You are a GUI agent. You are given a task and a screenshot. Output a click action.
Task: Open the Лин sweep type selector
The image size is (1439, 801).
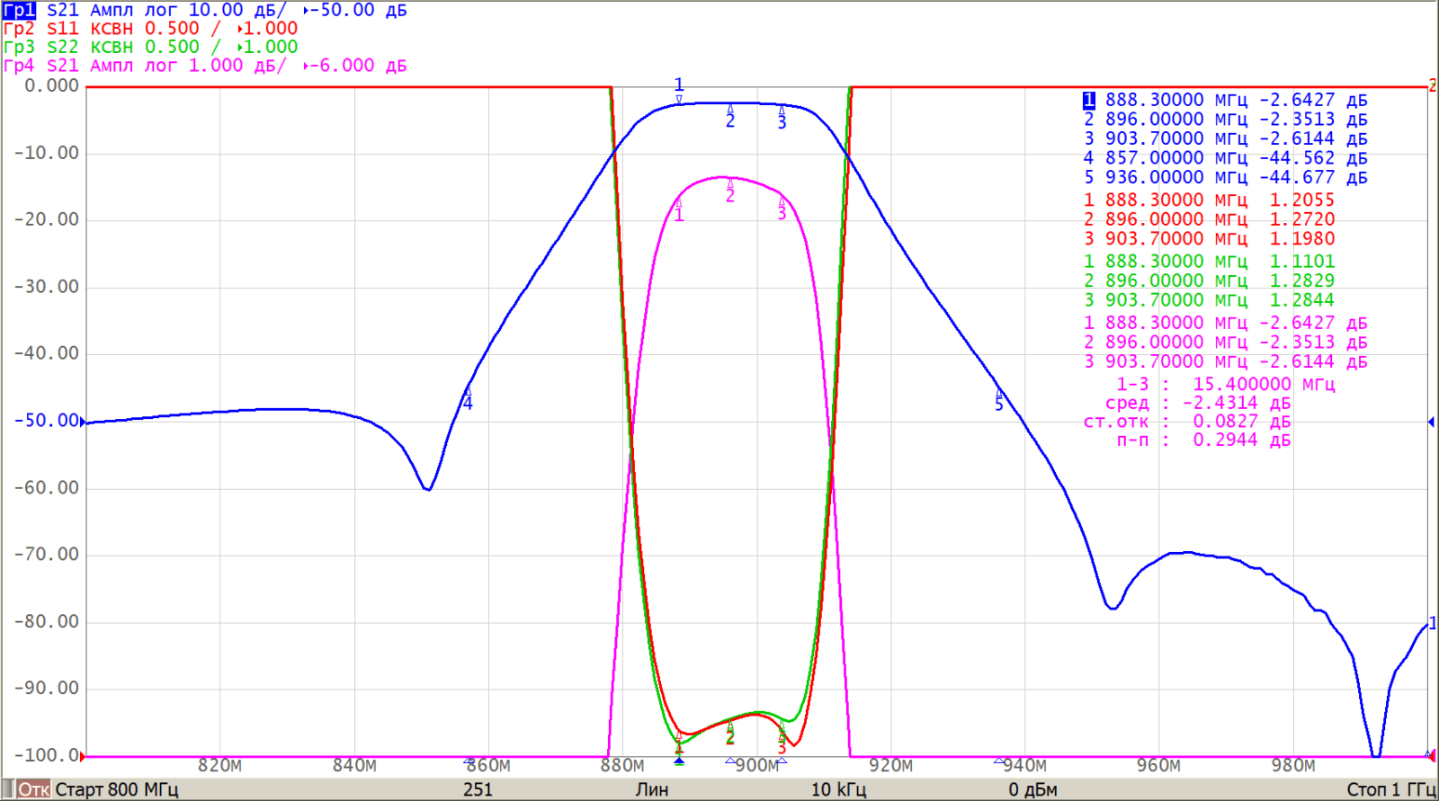[651, 789]
